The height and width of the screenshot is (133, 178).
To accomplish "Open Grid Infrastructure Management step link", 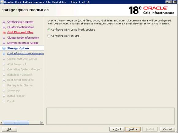I will coord(25,54).
